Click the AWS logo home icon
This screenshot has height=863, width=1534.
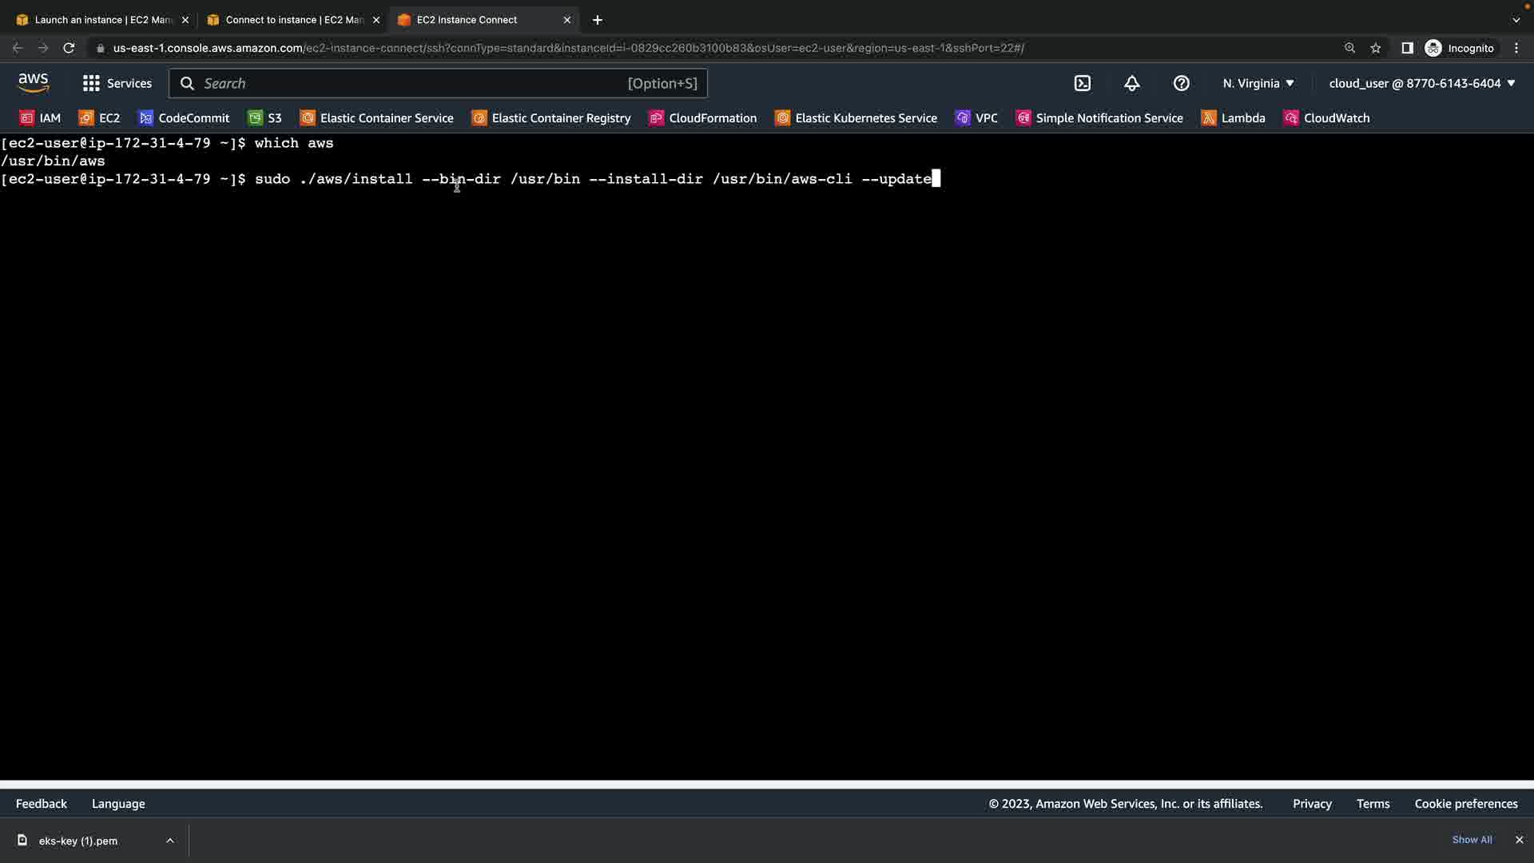(34, 82)
